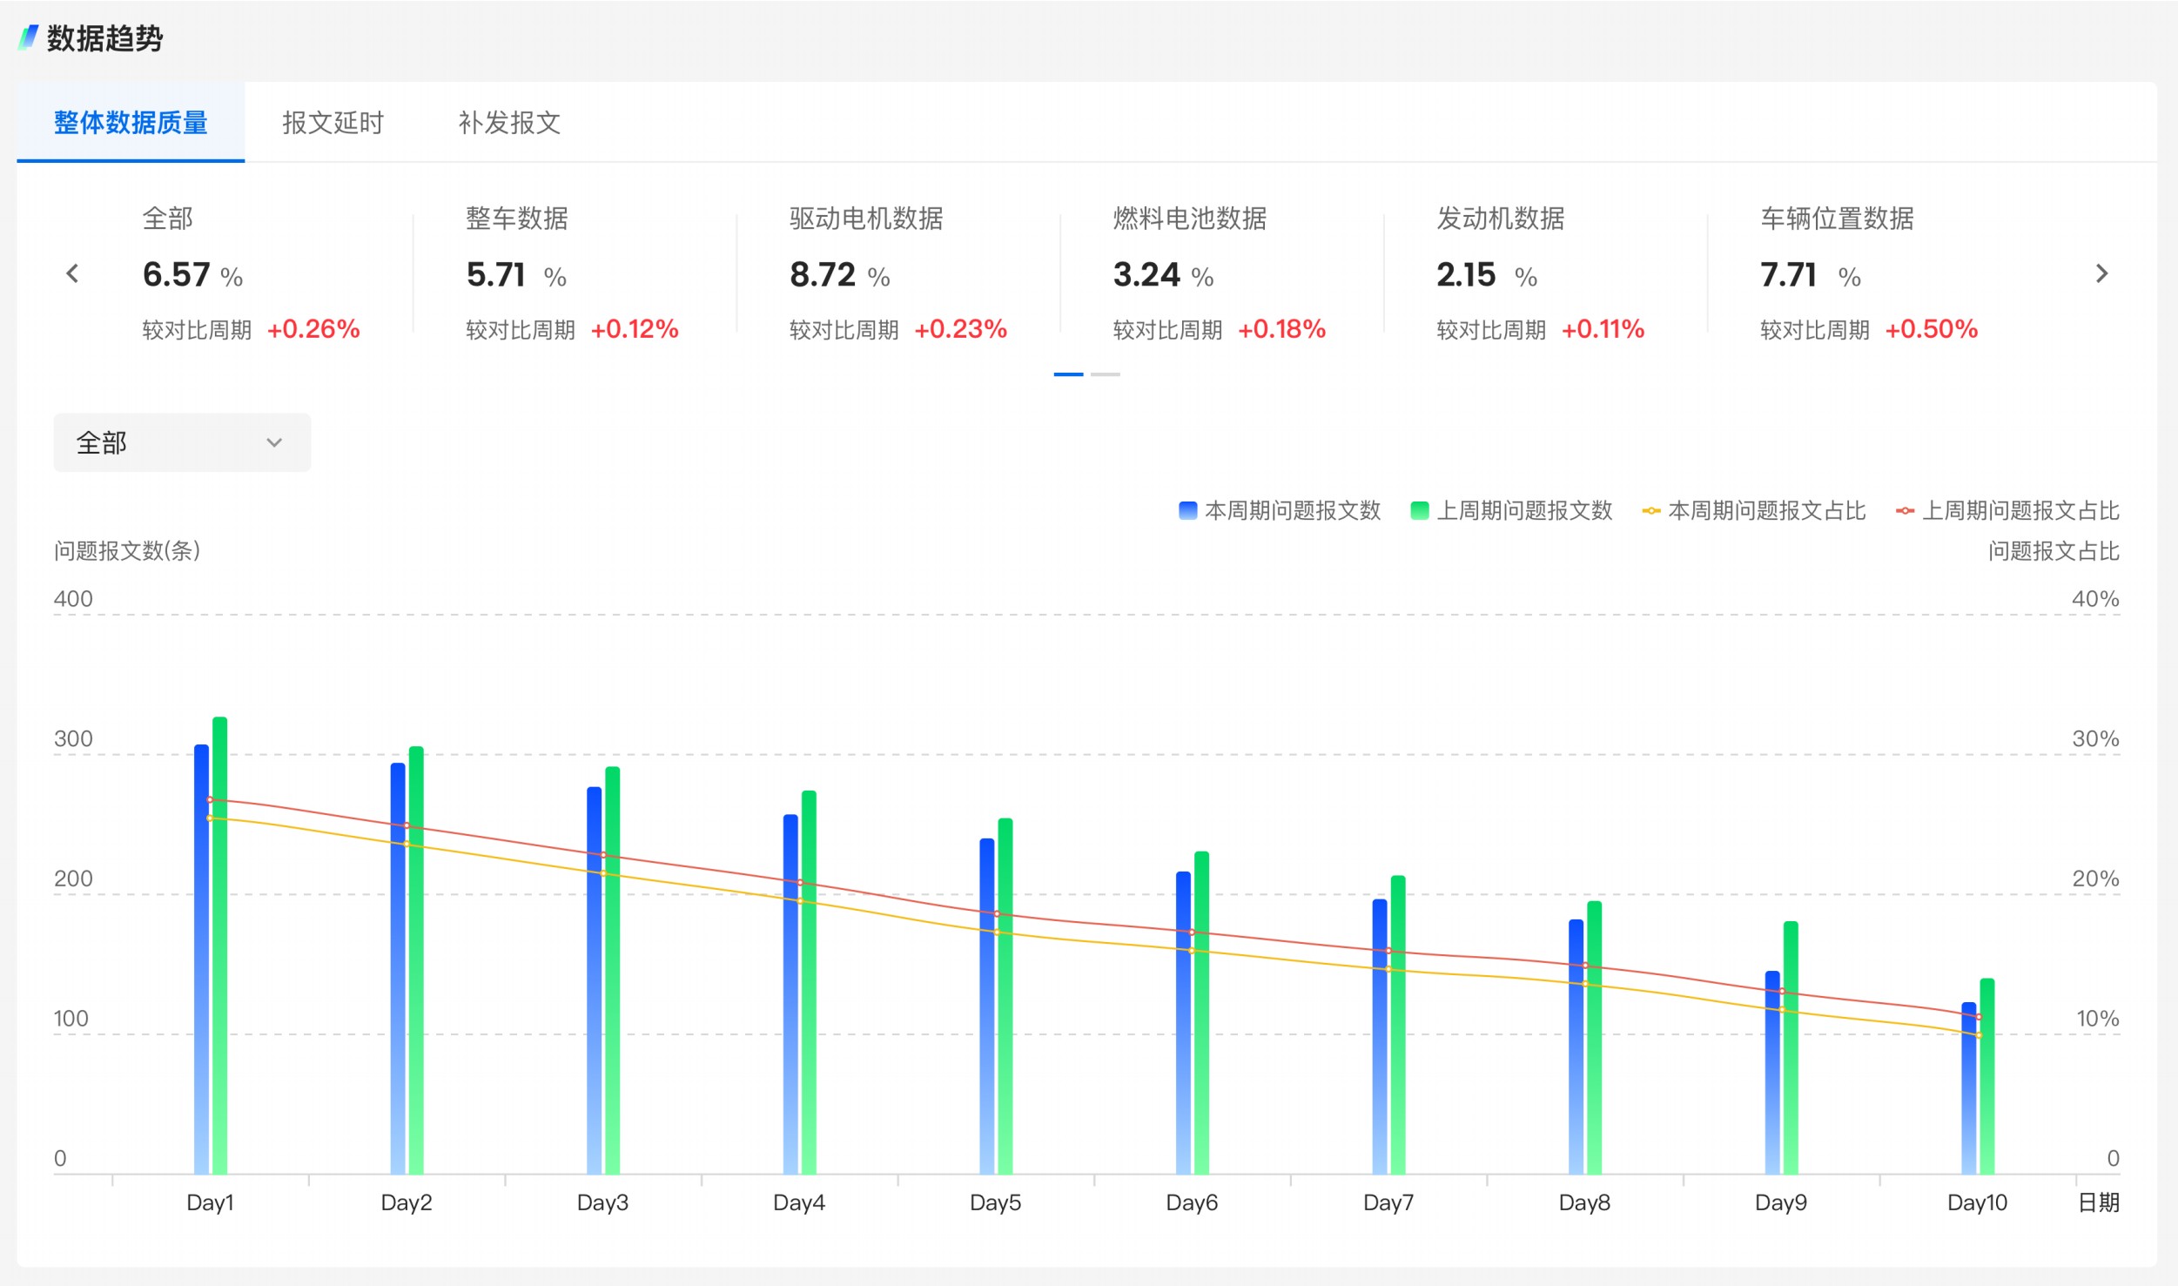
Task: Click the blue 本周期问题报文数 legend icon
Action: [1187, 511]
